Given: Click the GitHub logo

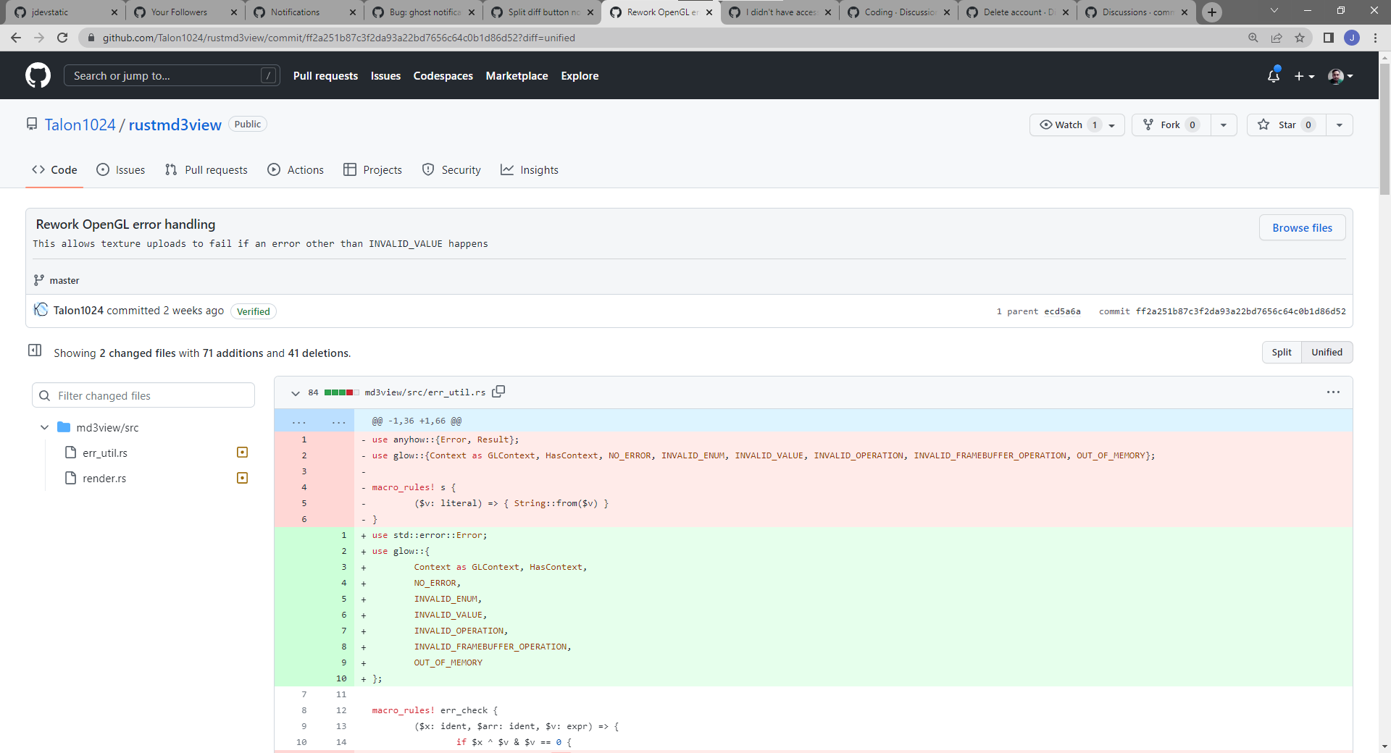Looking at the screenshot, I should 37,75.
